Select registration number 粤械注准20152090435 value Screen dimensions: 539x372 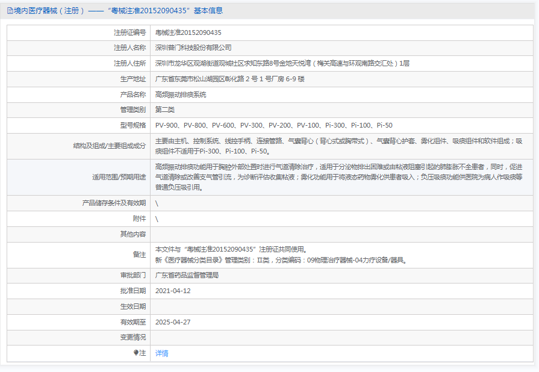point(188,33)
